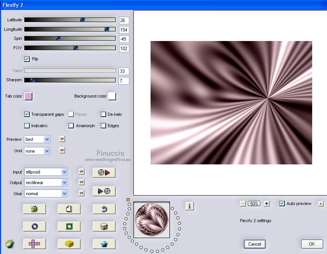Enable the De-halo checkbox
This screenshot has height=254, width=327.
(103, 114)
